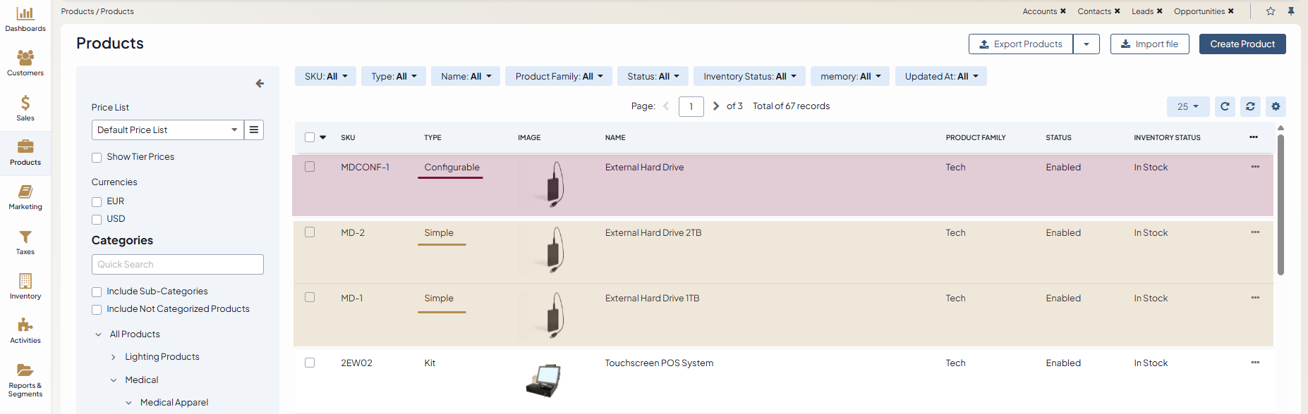Open the Dashboards sidebar icon
This screenshot has height=414, width=1308.
tap(25, 19)
